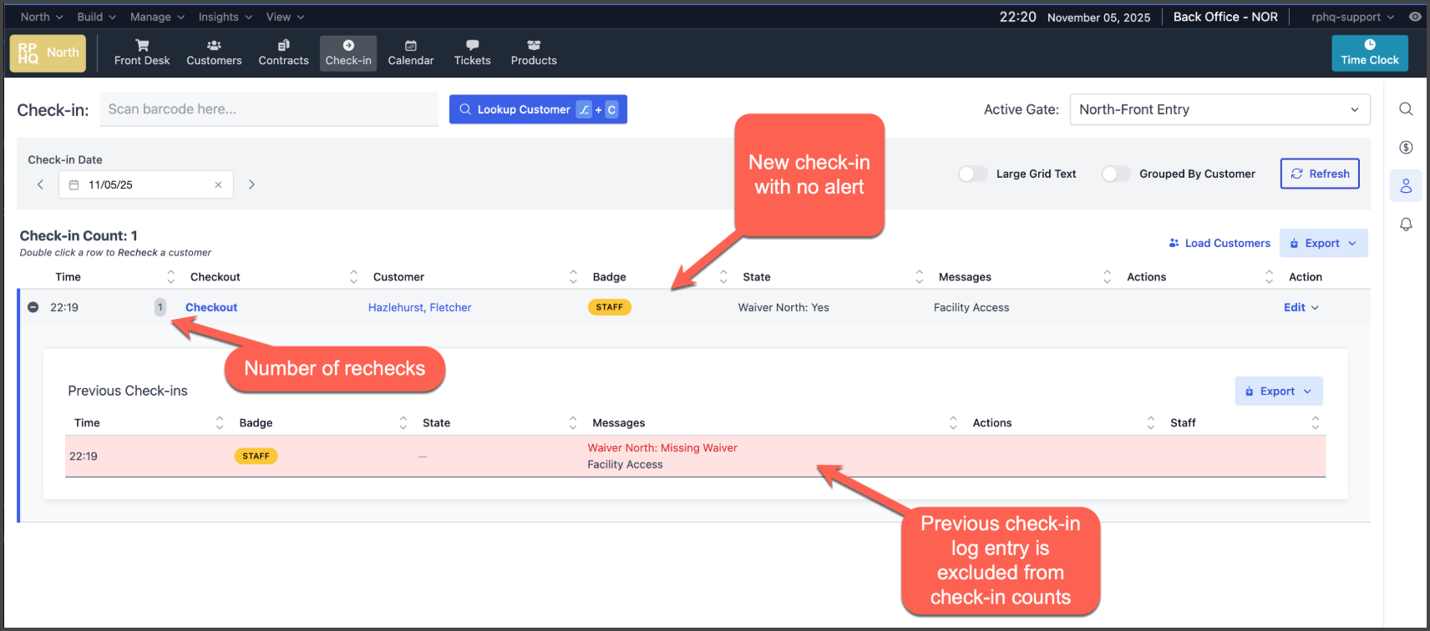Go to the Contracts section
This screenshot has height=631, width=1430.
pos(283,53)
